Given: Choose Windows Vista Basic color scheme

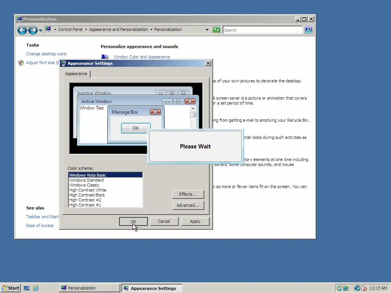Looking at the screenshot, I should (x=105, y=175).
